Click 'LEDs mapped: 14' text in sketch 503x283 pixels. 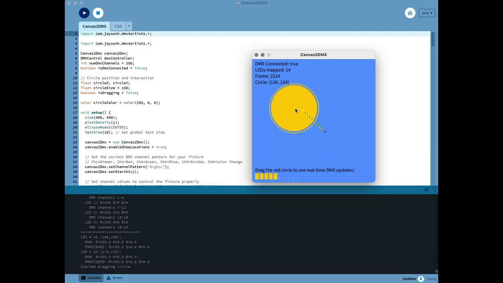pyautogui.click(x=273, y=70)
